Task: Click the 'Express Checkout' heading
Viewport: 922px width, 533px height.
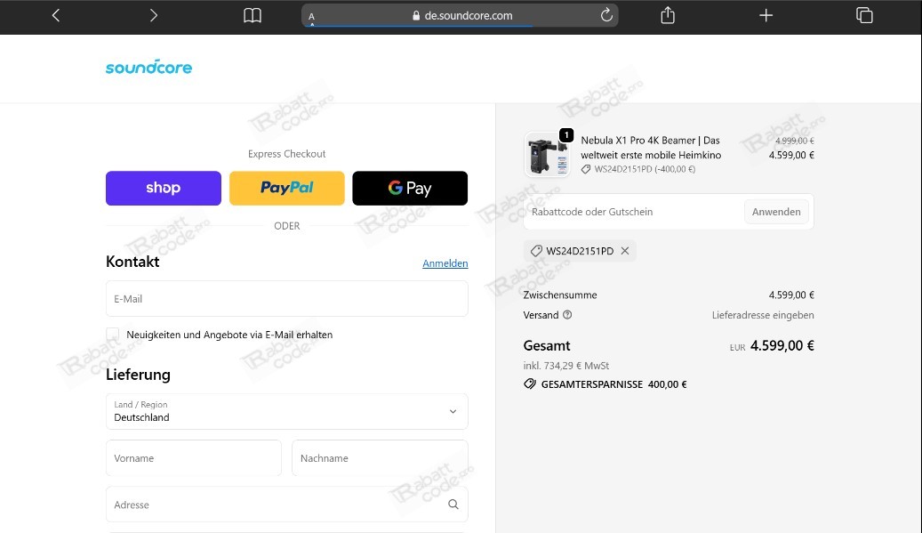Action: (287, 154)
